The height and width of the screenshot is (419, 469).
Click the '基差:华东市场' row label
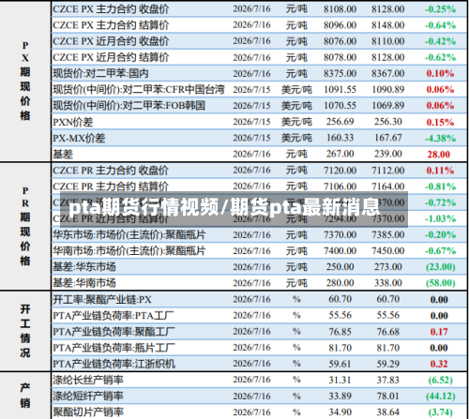[x=84, y=267]
